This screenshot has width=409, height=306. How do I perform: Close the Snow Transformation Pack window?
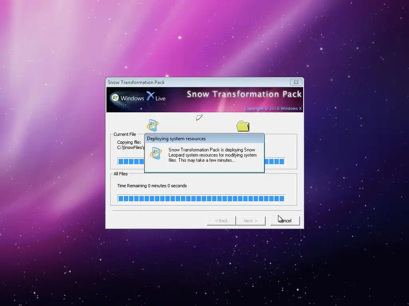(x=296, y=82)
